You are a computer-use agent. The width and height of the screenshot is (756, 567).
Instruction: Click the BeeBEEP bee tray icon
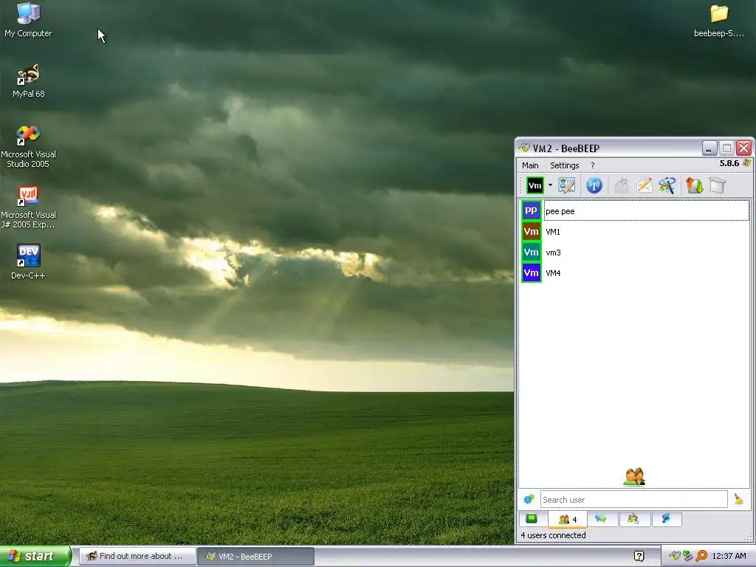[x=674, y=557]
